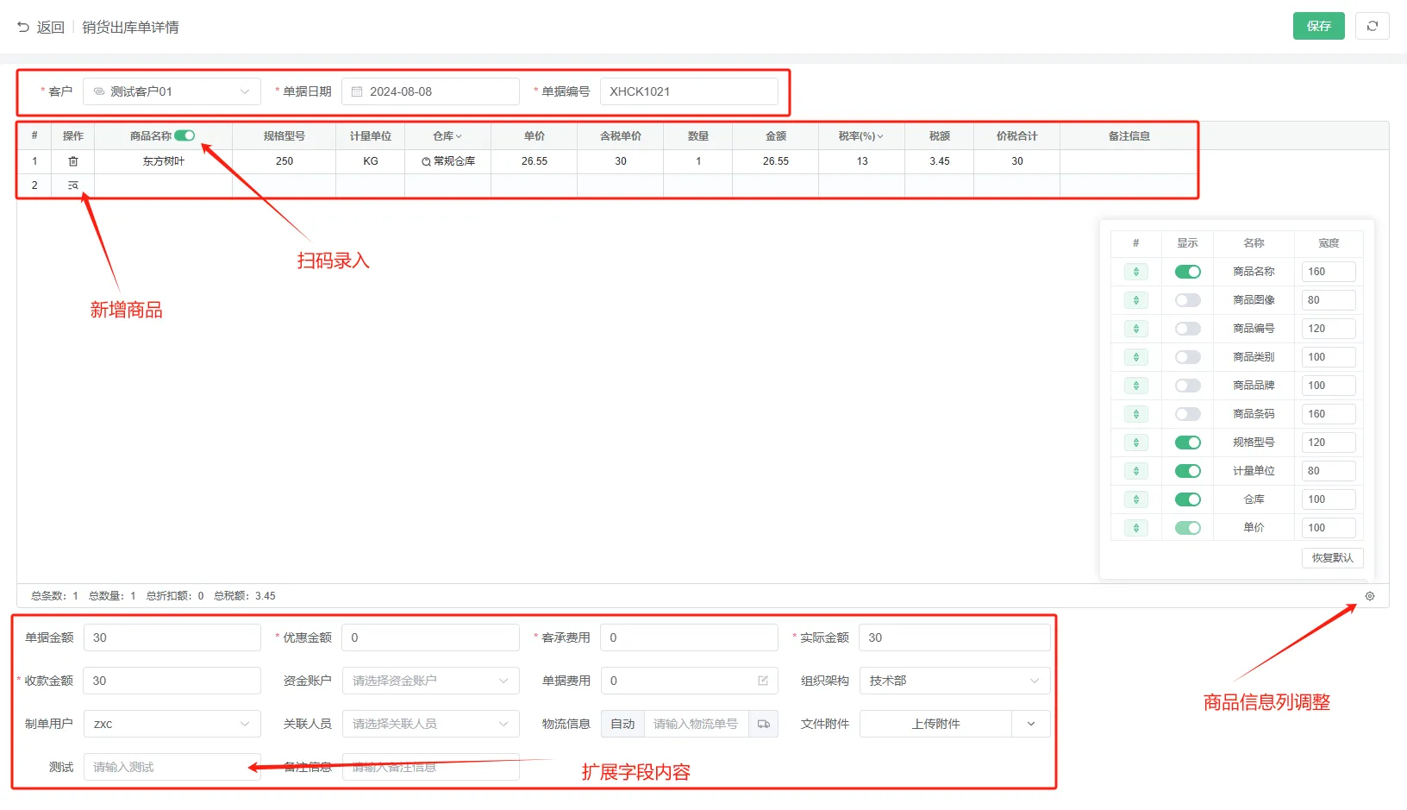Click the 单据日期 field 2024-08-08
Screen dimensions: 1407x810
(430, 91)
